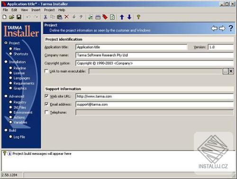Screen dimensions: 237x179
Task: Click the info icon in messages pane
Action: point(9,153)
